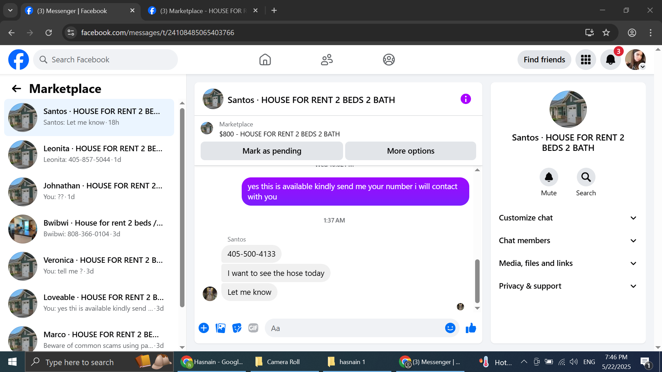The width and height of the screenshot is (662, 372).
Task: Open Hasnain Google Chrome taskbar window
Action: [212, 362]
